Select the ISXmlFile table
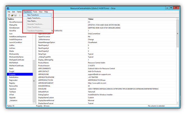Screen dimensions: 186x114 [x=12, y=31]
